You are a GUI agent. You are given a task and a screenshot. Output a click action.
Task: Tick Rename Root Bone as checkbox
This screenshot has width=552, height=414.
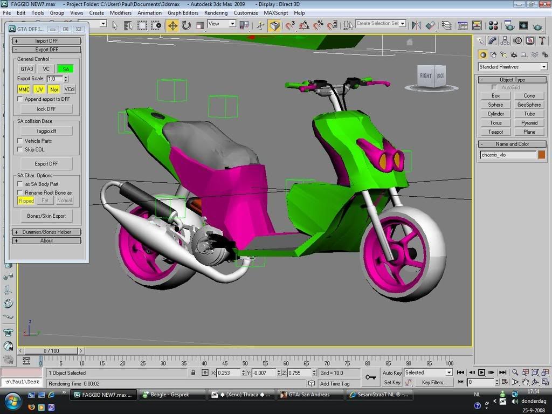[x=20, y=193]
